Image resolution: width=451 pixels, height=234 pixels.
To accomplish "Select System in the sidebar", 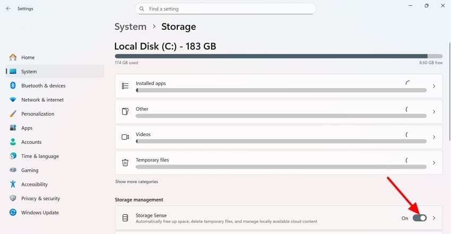I will click(55, 71).
